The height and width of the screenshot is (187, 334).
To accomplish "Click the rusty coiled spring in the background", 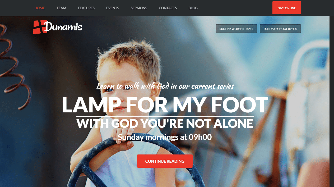I will 13,66.
